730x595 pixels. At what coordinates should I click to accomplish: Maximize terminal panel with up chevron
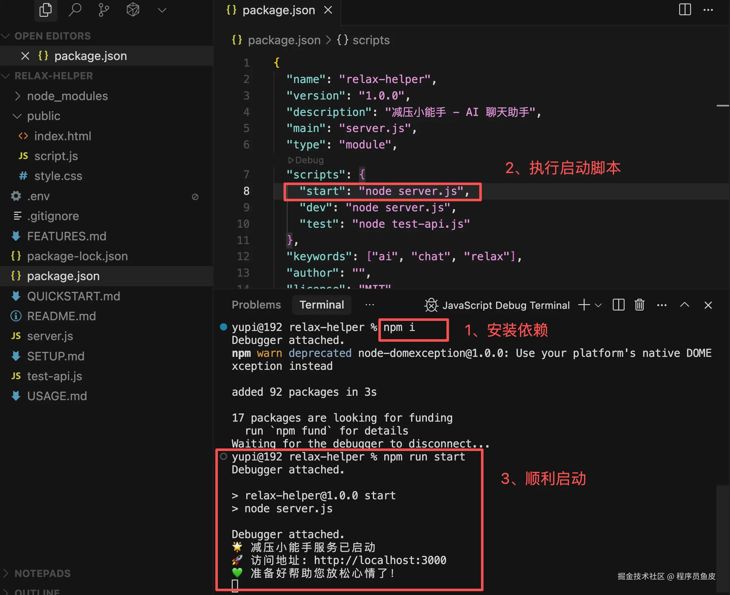[x=684, y=305]
